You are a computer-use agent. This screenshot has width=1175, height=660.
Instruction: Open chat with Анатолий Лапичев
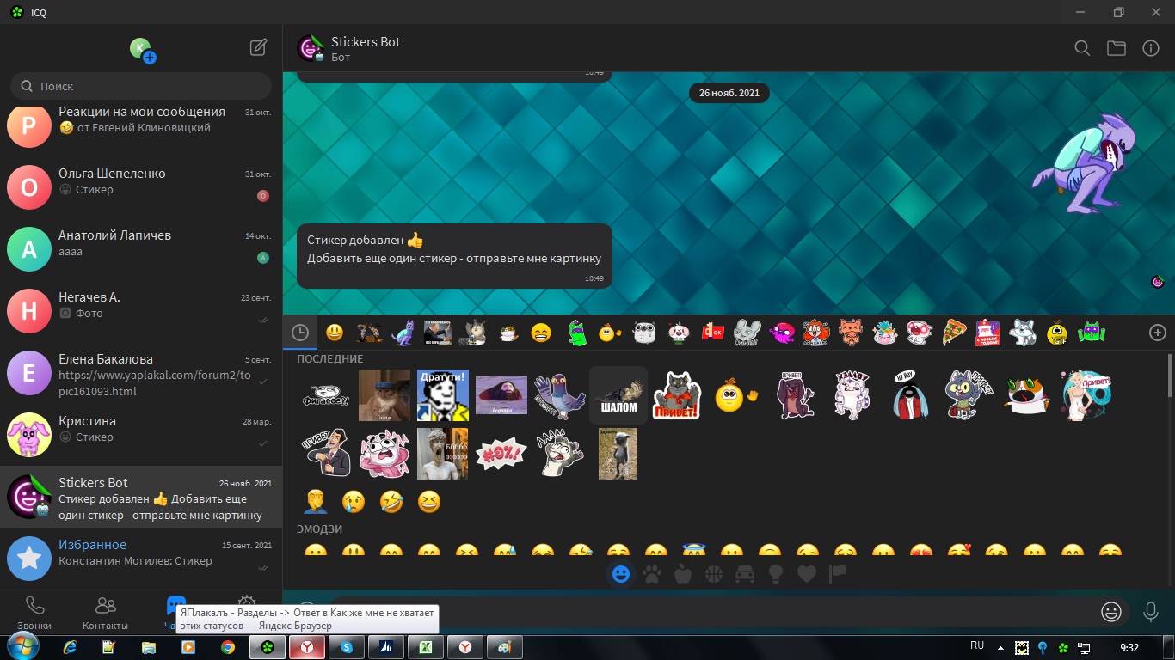(x=141, y=249)
